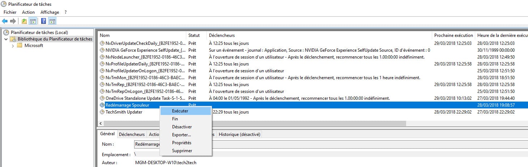Expand the Microsoft folder node

(13, 46)
